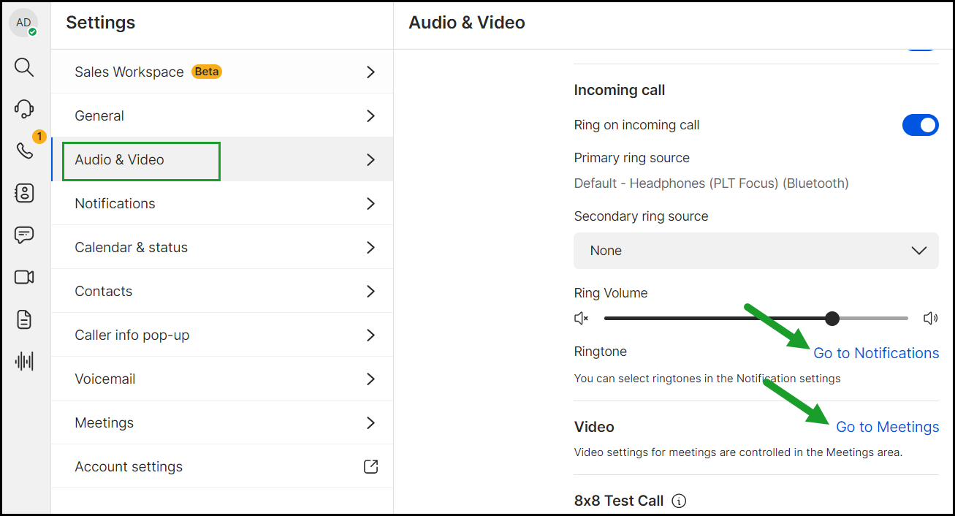Screen dimensions: 955x516
Task: Click the Incoming call section heading
Action: [x=620, y=91]
